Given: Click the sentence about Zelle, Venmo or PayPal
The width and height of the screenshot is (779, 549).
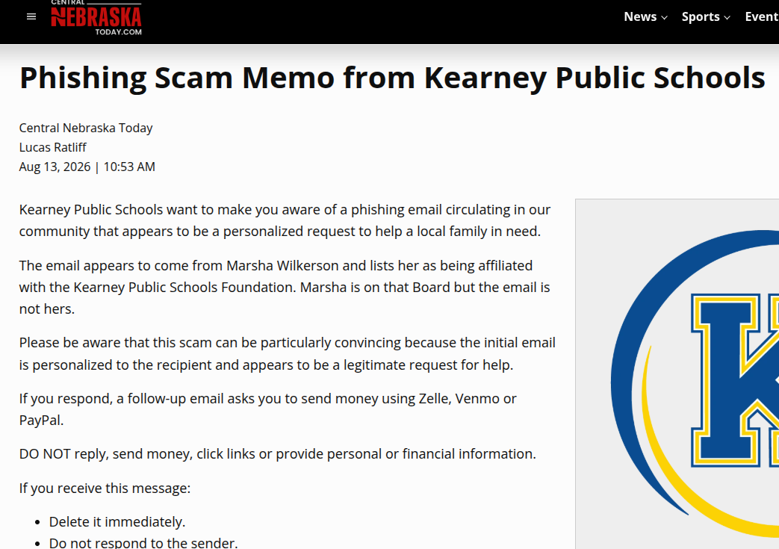Looking at the screenshot, I should [x=268, y=409].
